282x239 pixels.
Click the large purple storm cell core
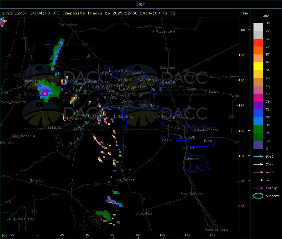click(45, 92)
